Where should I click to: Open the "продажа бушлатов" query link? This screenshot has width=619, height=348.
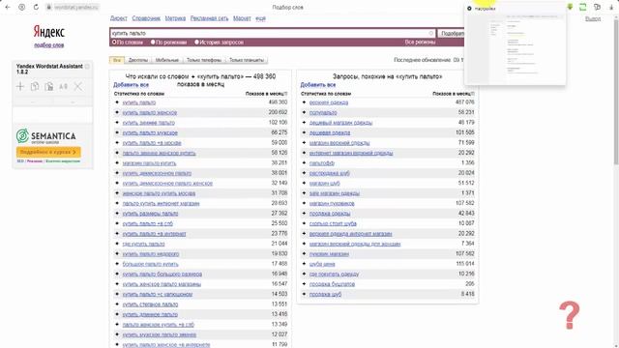332,284
